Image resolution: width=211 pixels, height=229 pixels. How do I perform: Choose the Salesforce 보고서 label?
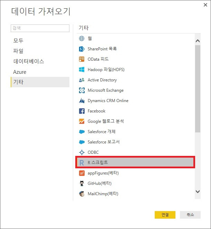pos(104,142)
